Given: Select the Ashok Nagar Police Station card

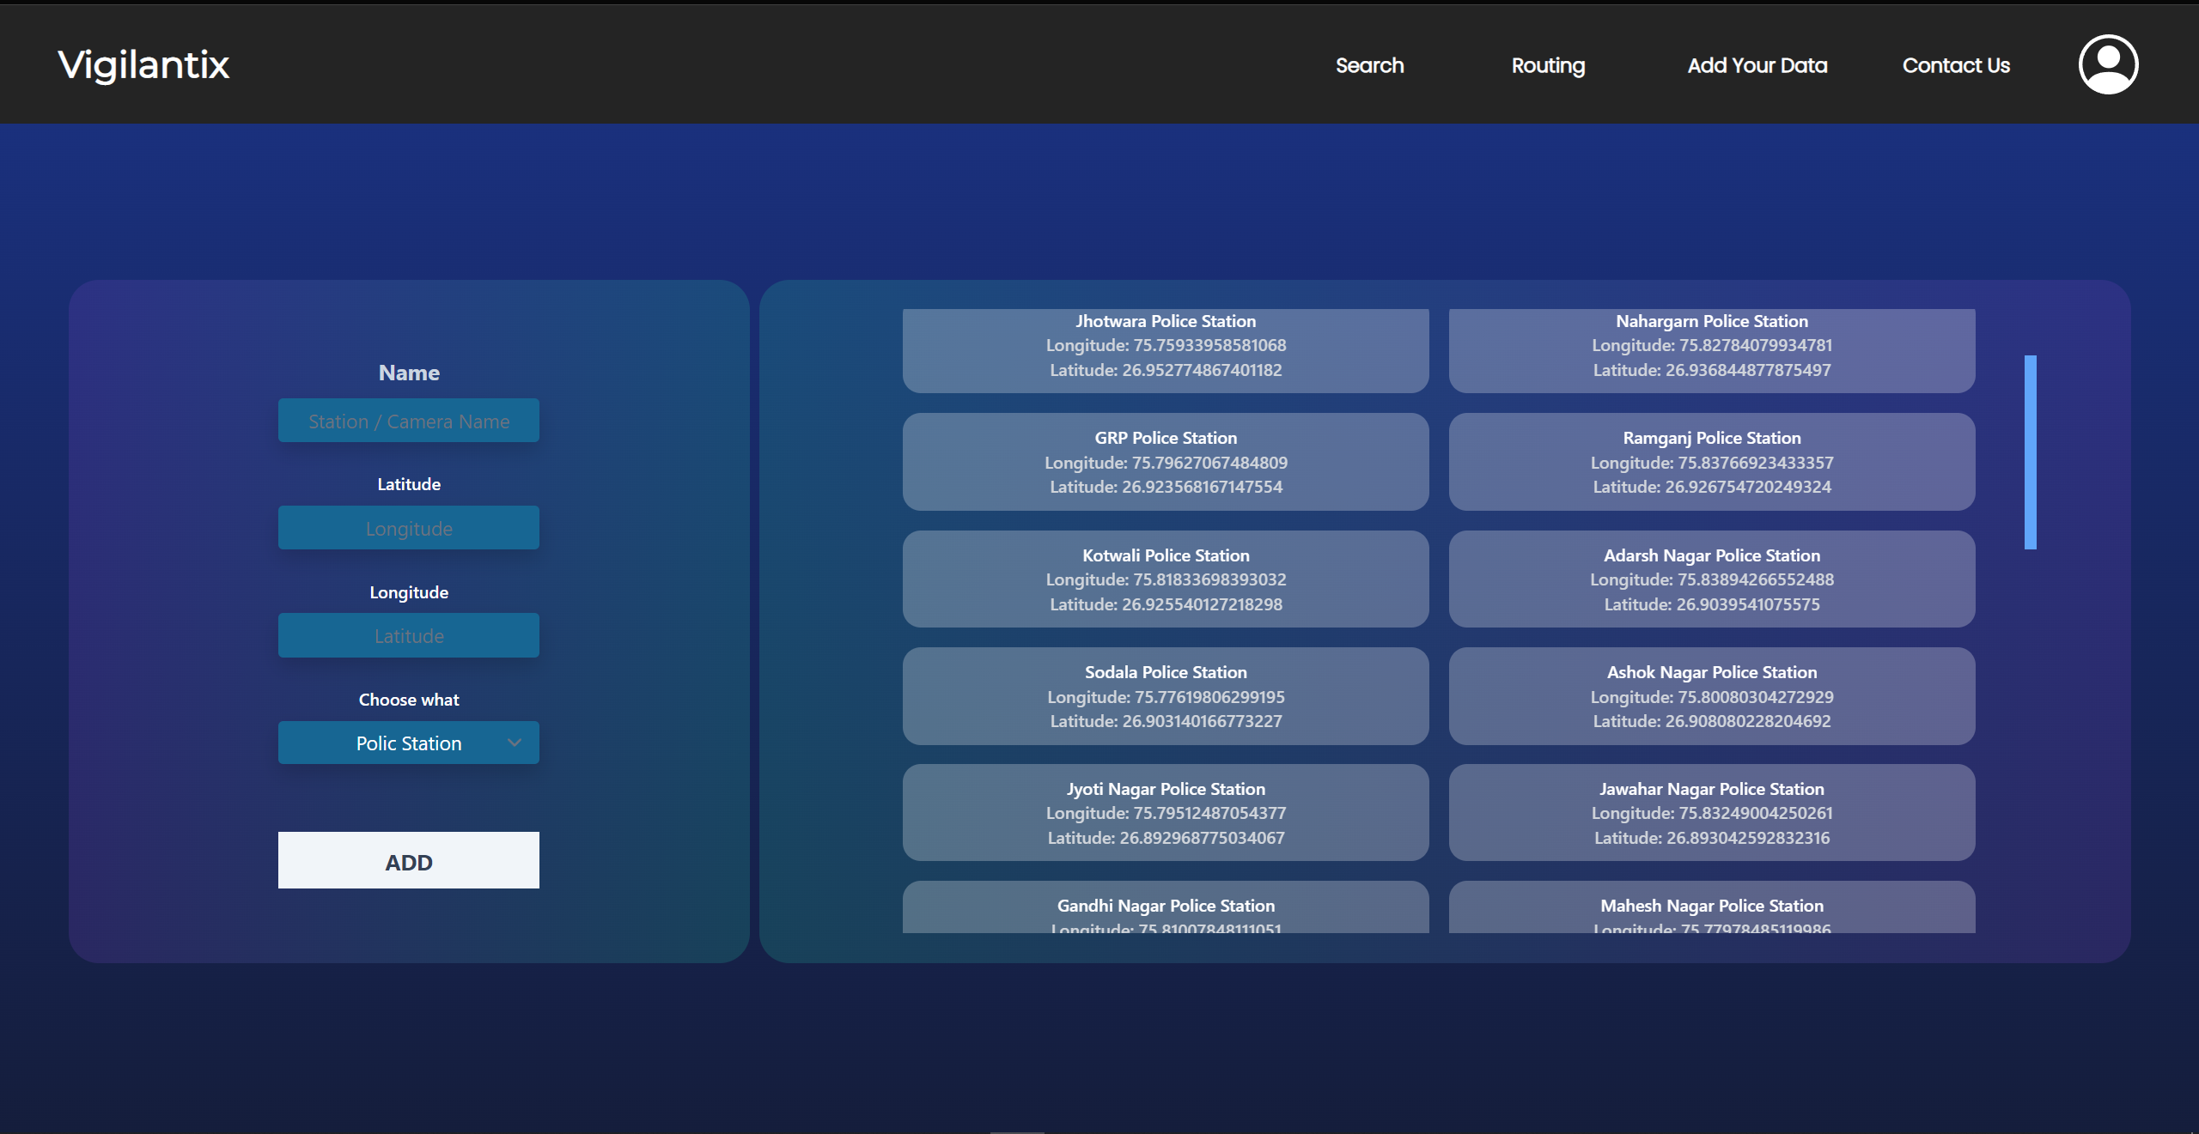Looking at the screenshot, I should [x=1711, y=696].
